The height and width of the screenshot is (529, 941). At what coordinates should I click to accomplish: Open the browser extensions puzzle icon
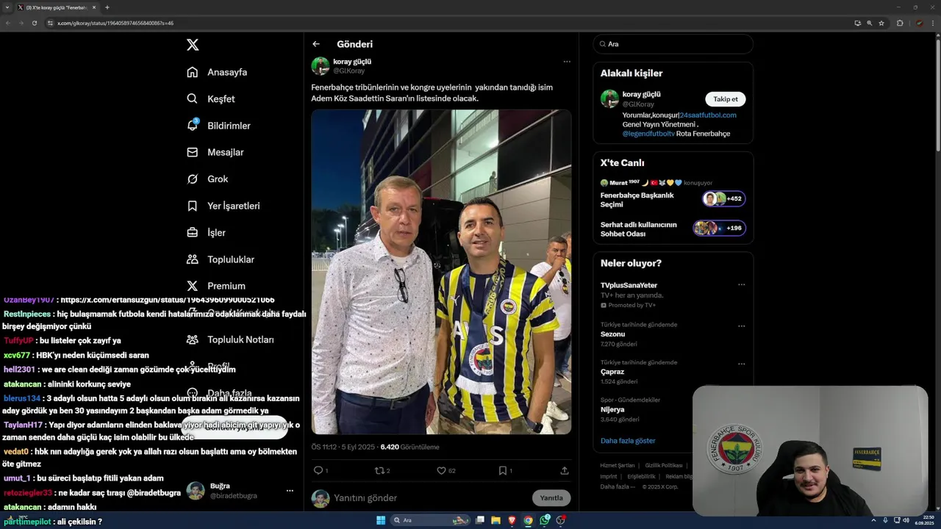[x=900, y=23]
